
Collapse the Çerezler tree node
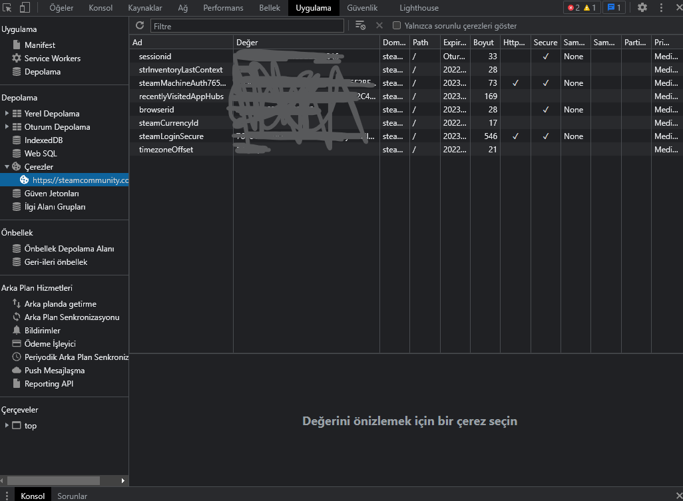tap(7, 167)
